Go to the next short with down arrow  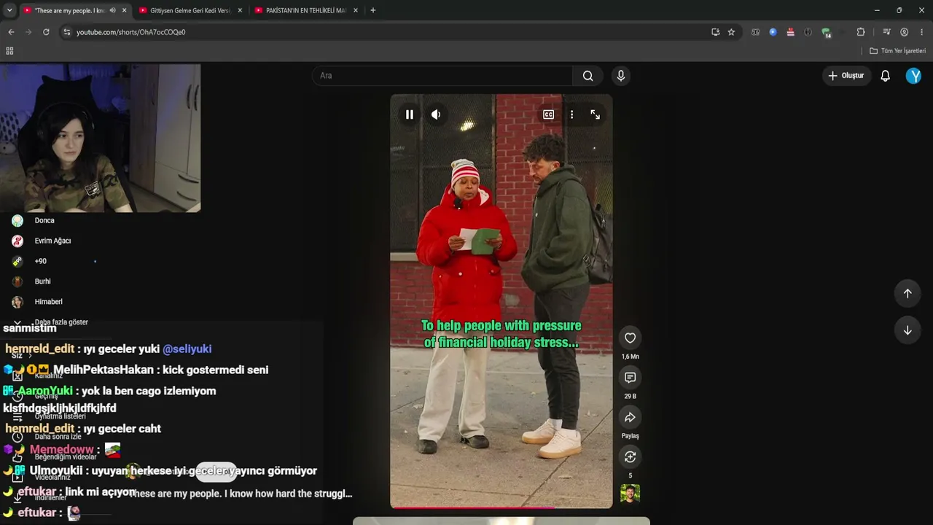907,330
